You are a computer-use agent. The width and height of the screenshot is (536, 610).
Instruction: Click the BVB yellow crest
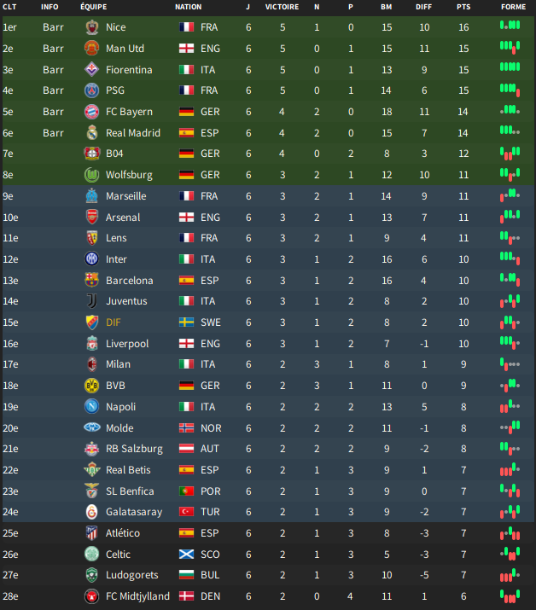click(92, 386)
